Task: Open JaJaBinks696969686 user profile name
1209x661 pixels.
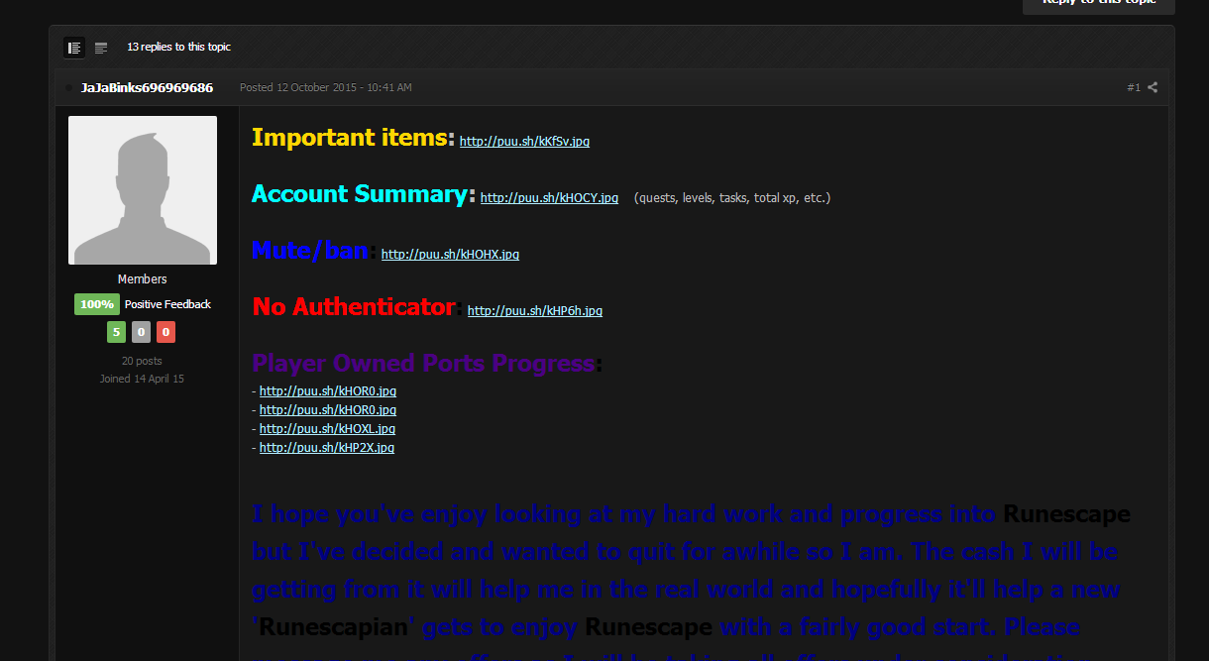Action: [x=147, y=87]
